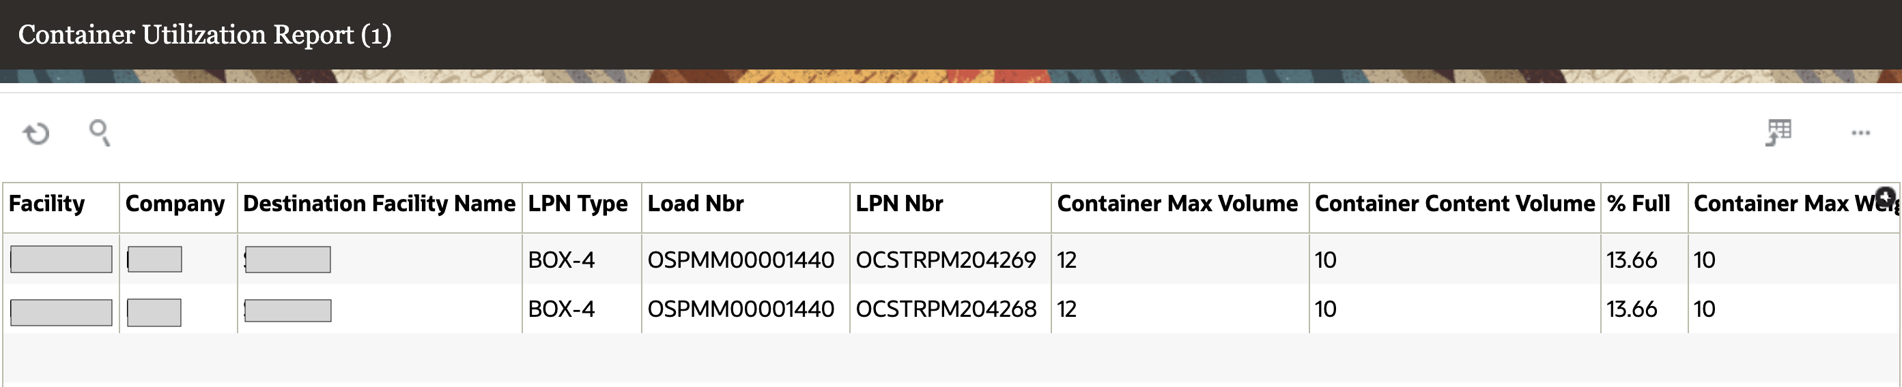Sort by the Company column header
1902x387 pixels.
click(175, 204)
